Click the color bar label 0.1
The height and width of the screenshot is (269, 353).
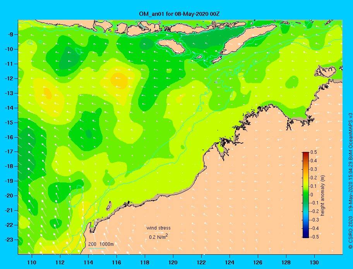(314, 186)
